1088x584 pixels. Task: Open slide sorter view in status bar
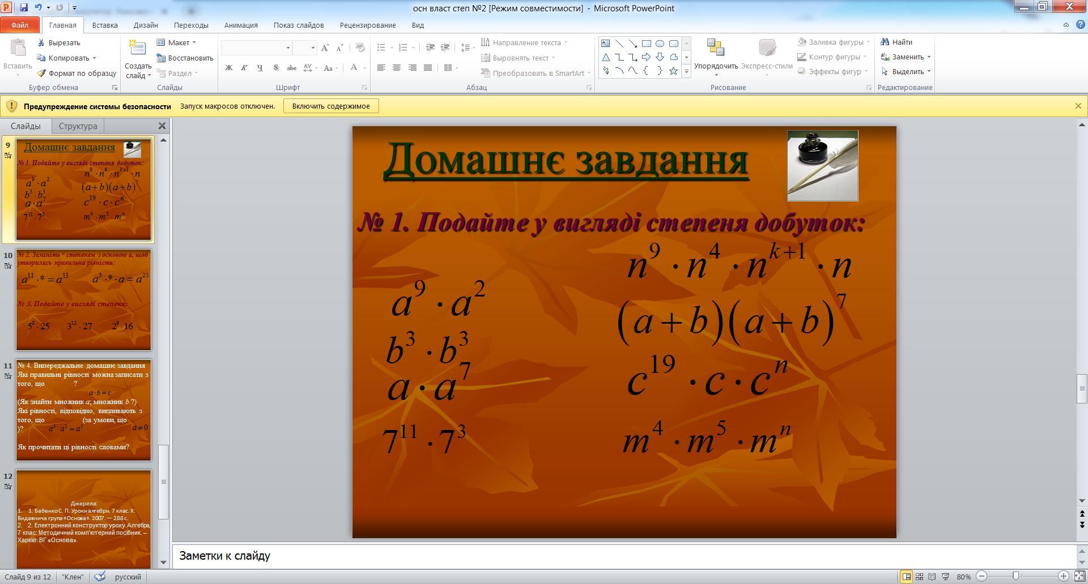[x=919, y=577]
